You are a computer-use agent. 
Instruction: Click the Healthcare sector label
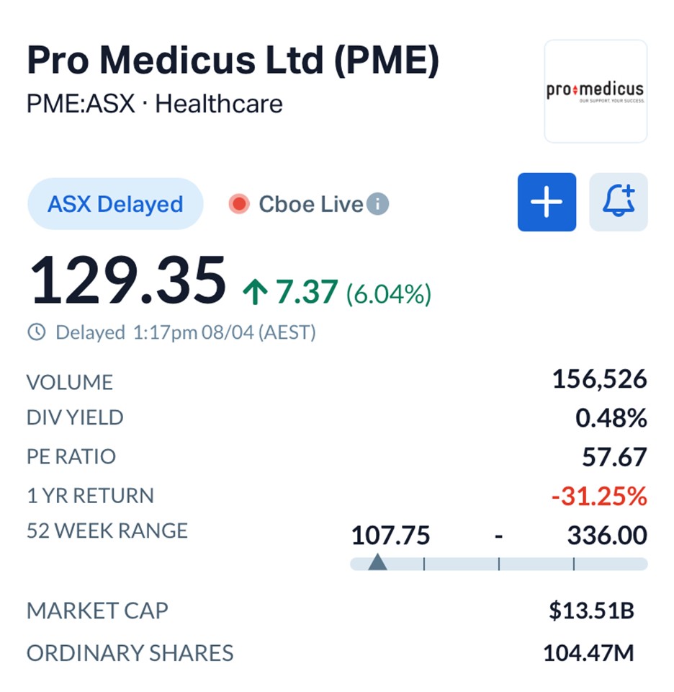[x=219, y=104]
